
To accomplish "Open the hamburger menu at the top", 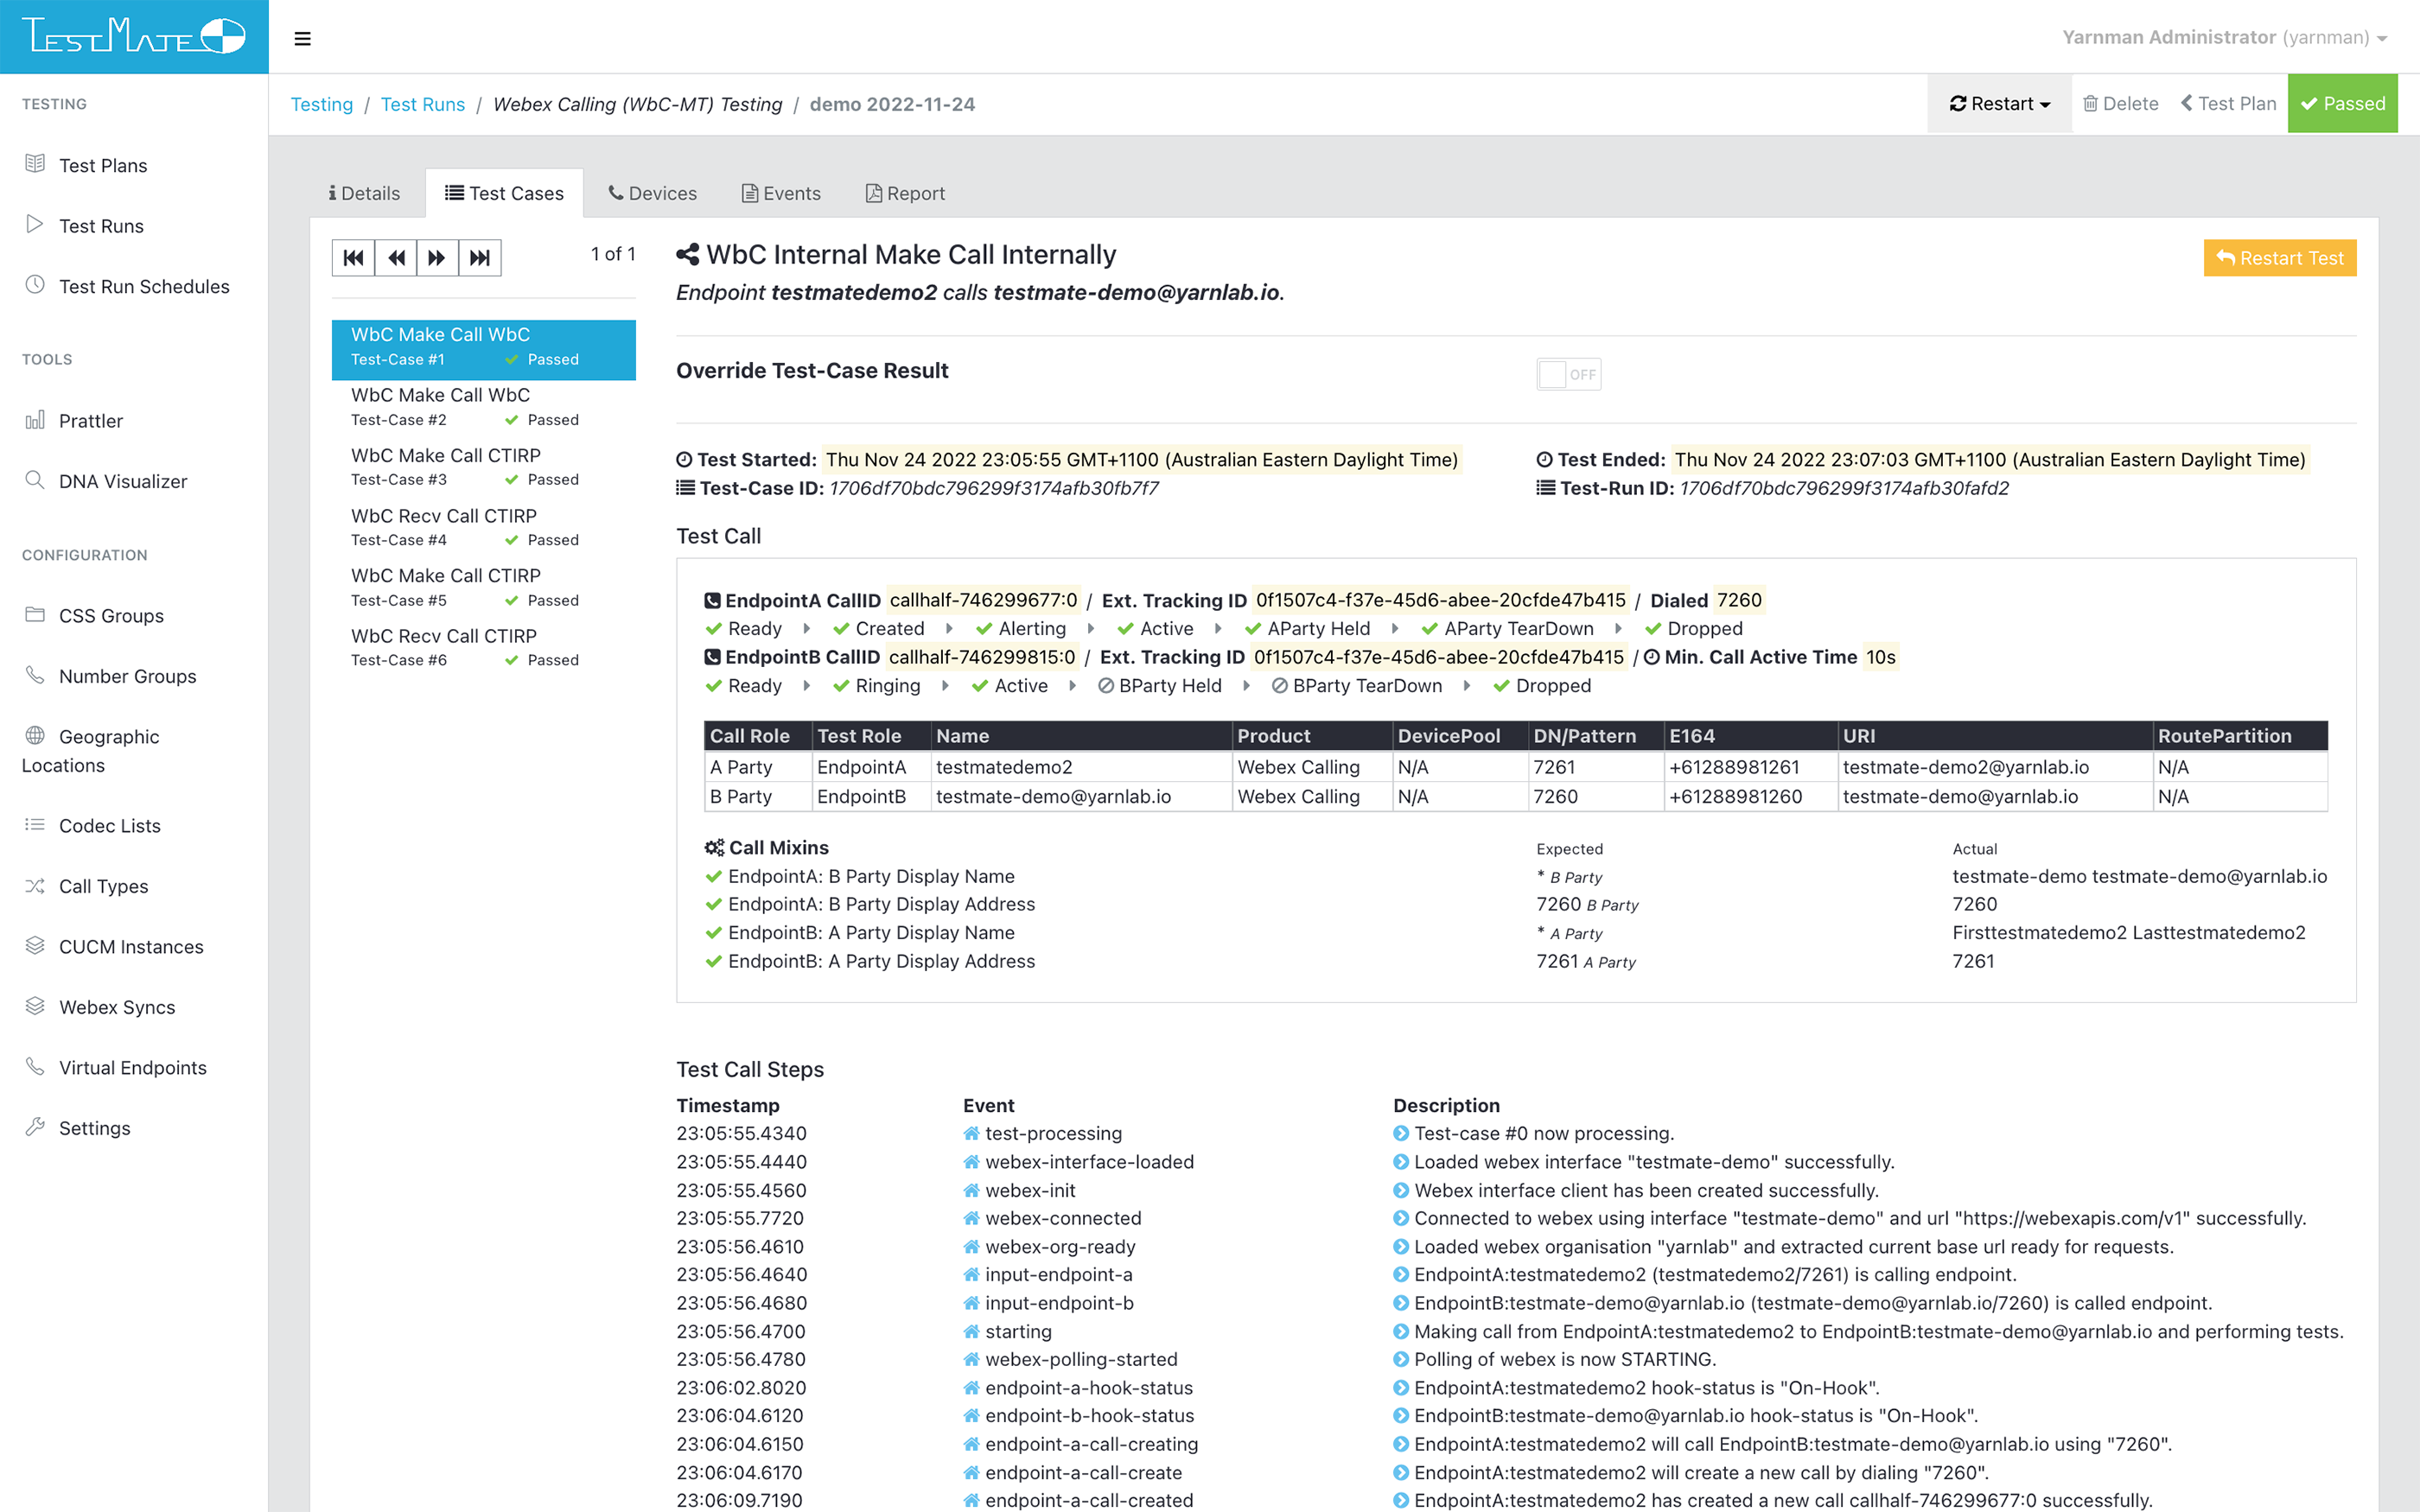I will tap(302, 38).
